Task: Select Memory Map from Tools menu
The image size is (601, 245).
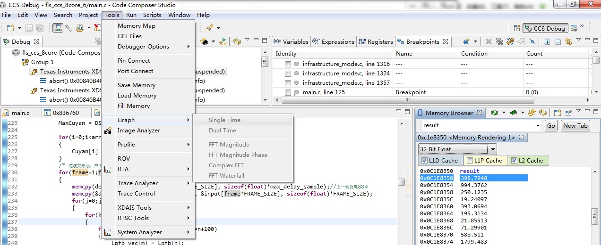Action: (x=137, y=26)
